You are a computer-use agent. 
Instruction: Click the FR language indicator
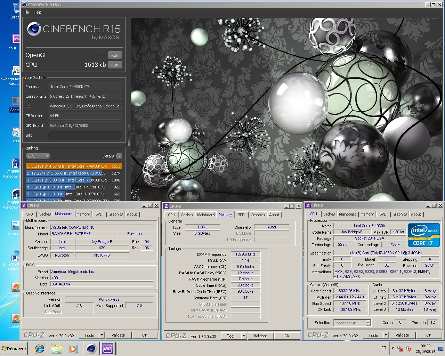click(384, 348)
